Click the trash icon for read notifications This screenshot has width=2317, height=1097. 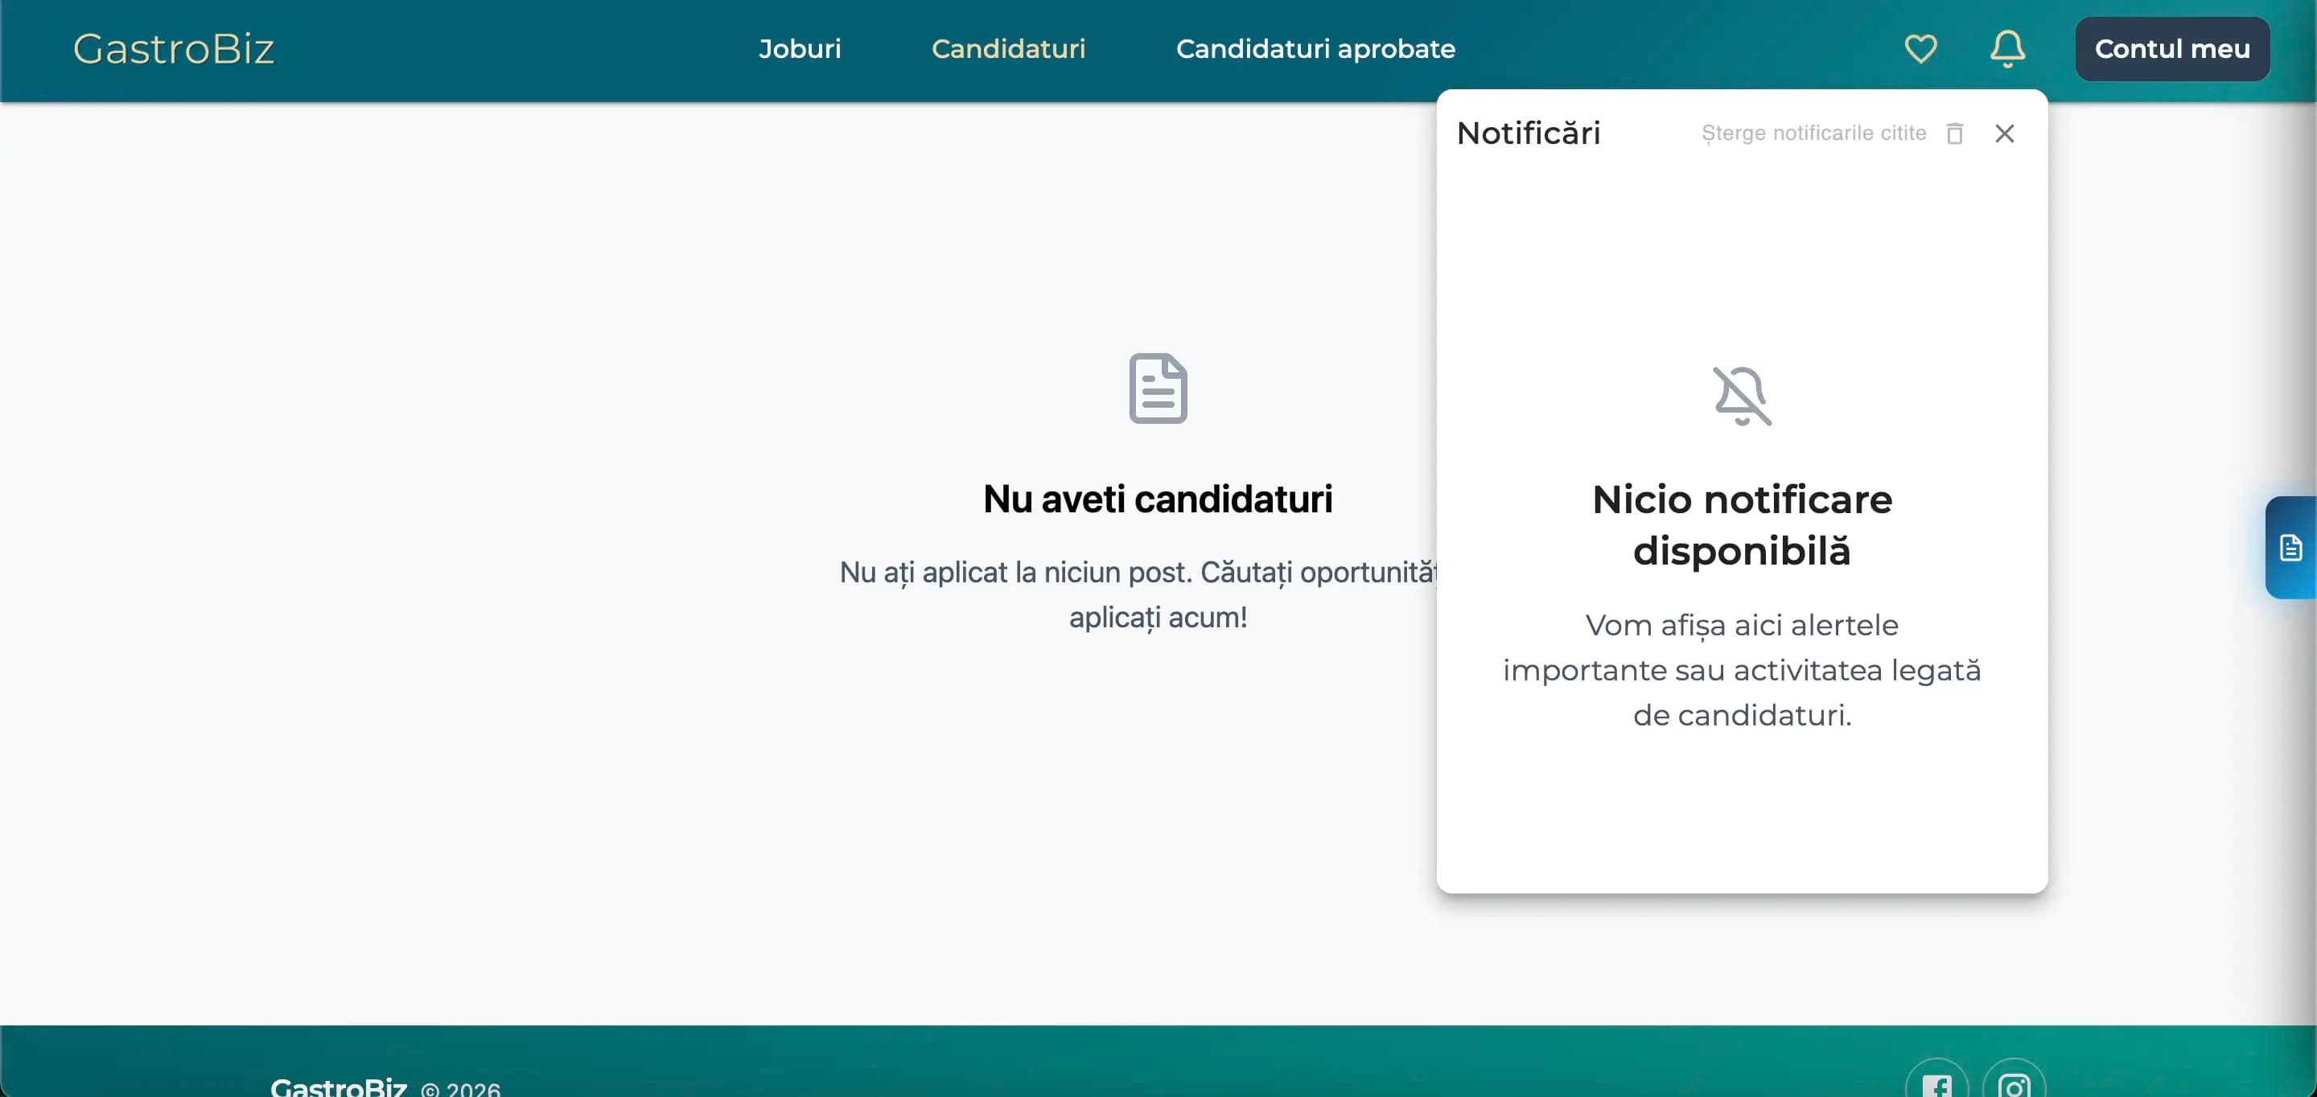[1954, 133]
